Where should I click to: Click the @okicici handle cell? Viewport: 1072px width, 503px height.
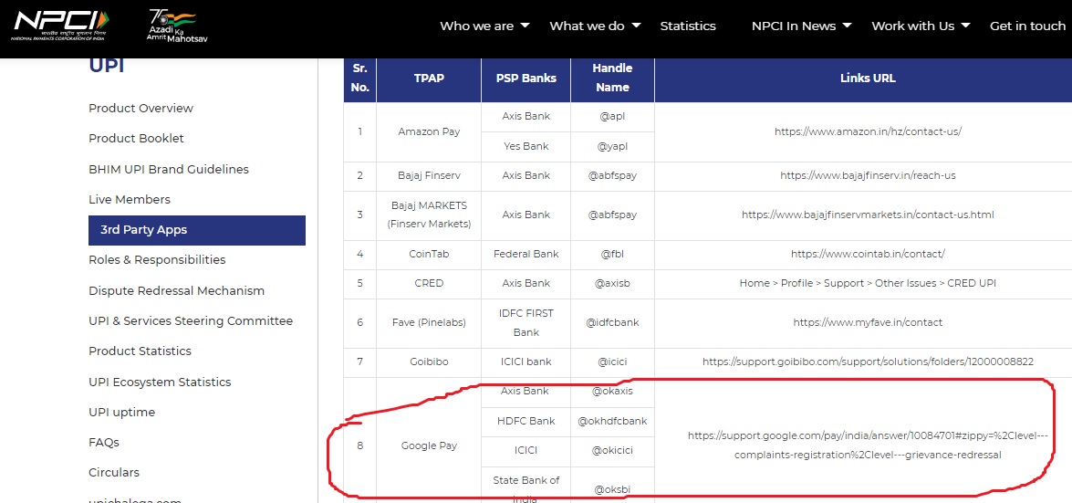pyautogui.click(x=612, y=451)
